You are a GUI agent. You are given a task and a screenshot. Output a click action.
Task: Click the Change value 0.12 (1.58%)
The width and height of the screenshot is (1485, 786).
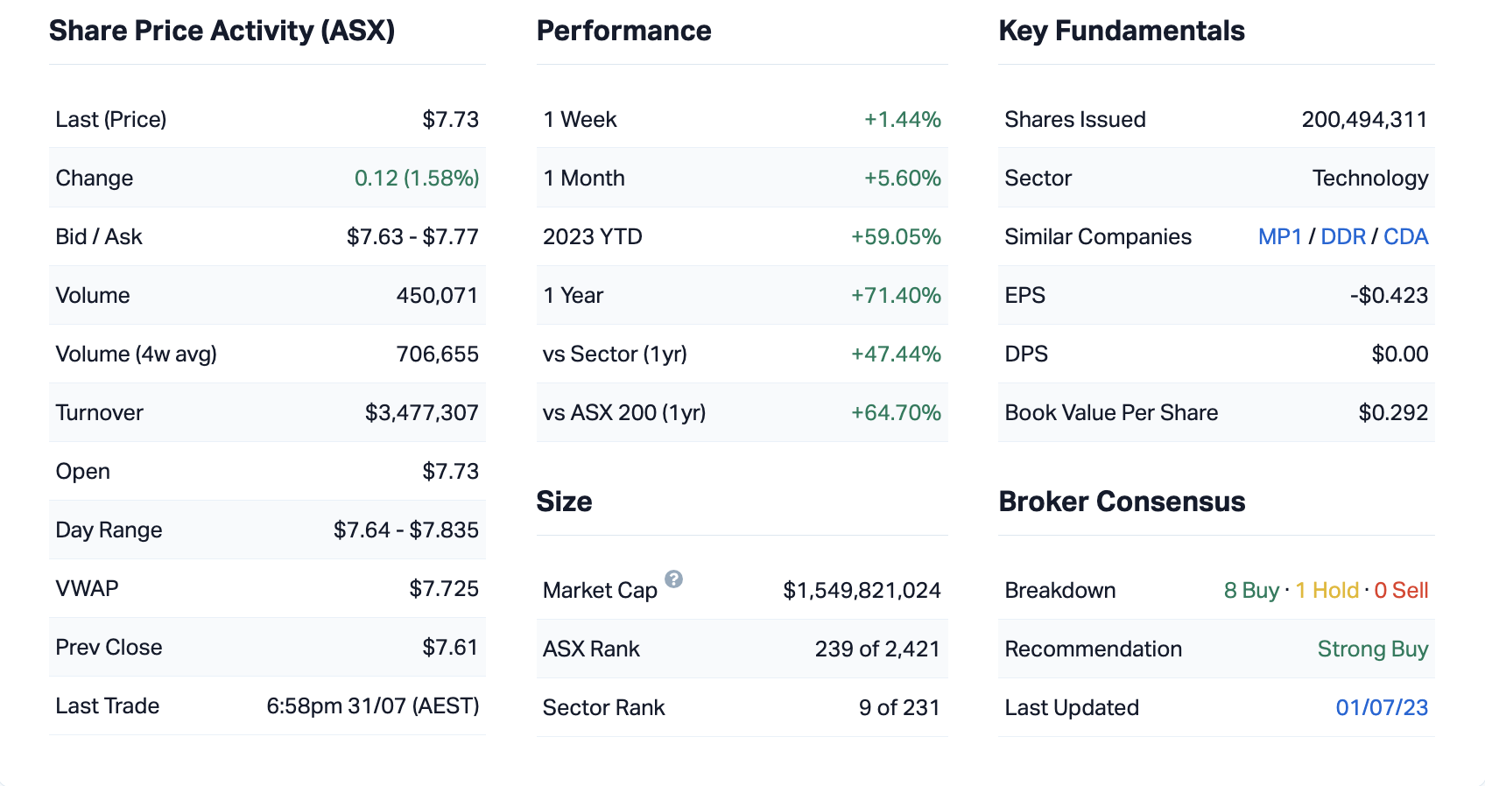point(417,179)
